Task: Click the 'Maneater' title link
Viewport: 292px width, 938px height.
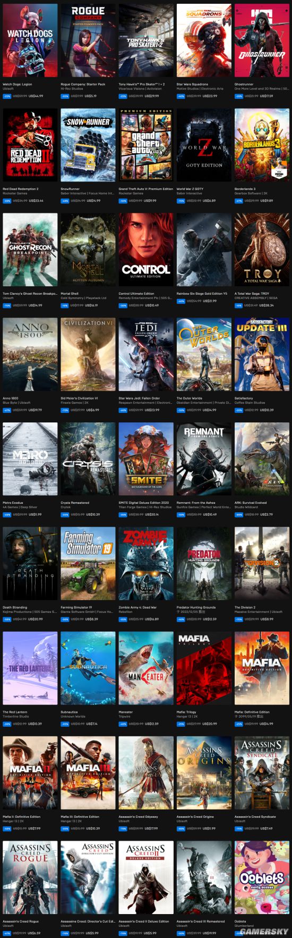Action: click(126, 712)
